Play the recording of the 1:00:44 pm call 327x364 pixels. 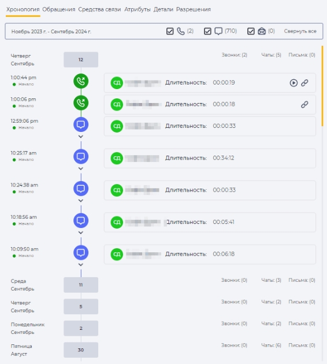click(293, 83)
